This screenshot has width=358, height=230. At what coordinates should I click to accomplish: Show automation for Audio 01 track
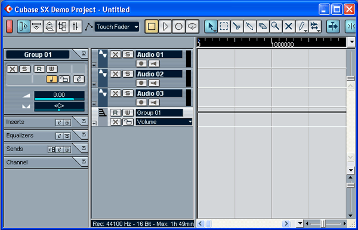94,65
